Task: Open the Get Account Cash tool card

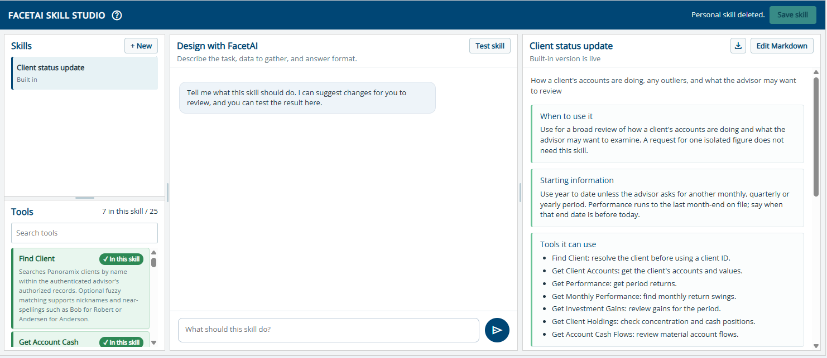Action: pyautogui.click(x=80, y=340)
